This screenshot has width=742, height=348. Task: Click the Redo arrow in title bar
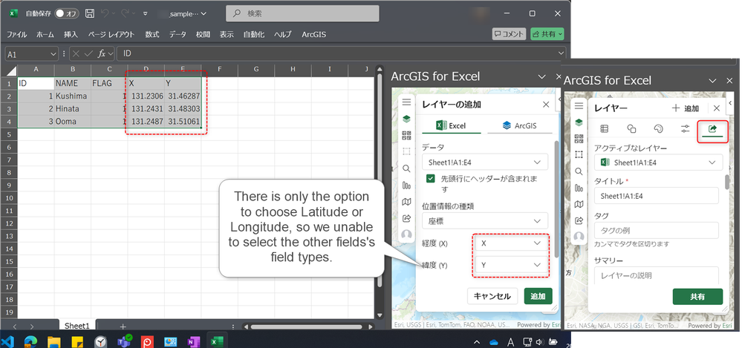tap(126, 13)
